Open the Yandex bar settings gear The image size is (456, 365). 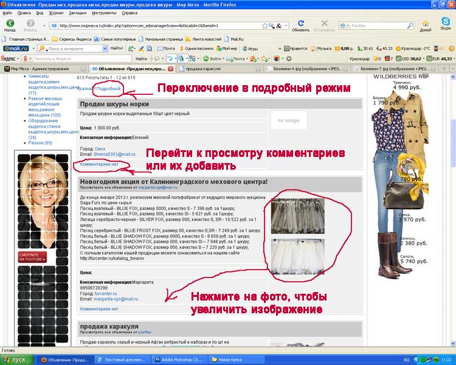coord(288,58)
